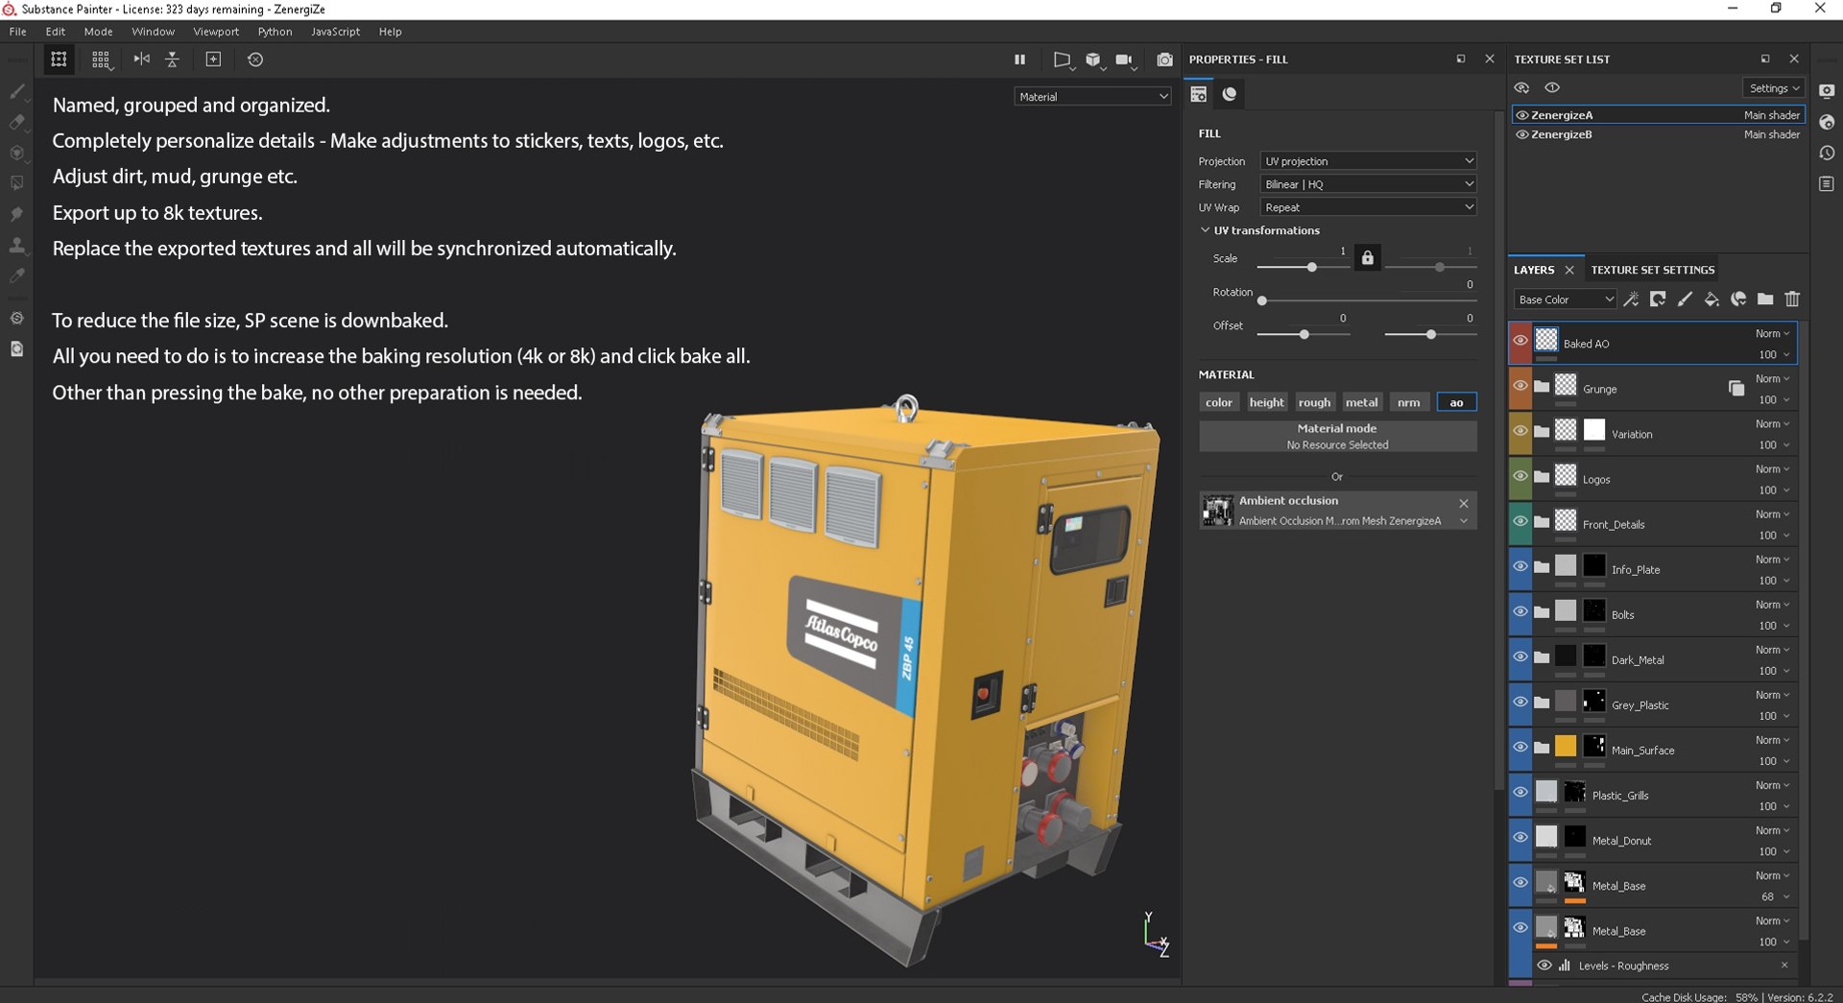Toggle the height channel button

click(x=1266, y=402)
